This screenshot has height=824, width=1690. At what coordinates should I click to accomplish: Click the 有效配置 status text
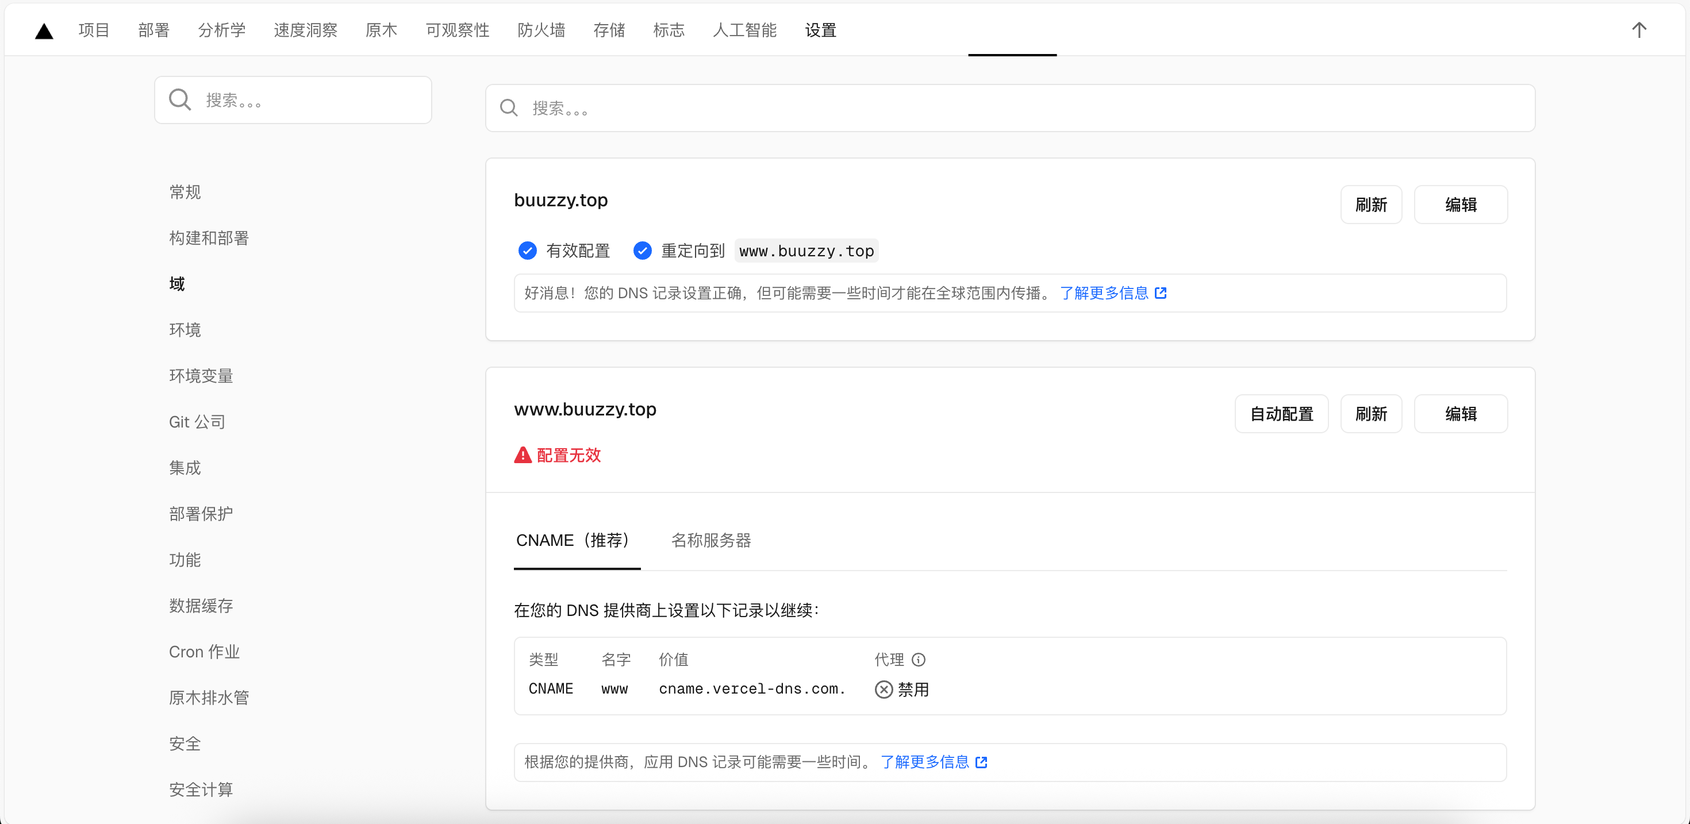coord(578,251)
